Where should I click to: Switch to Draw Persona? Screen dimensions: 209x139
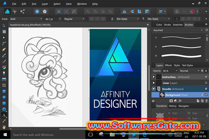7,12
